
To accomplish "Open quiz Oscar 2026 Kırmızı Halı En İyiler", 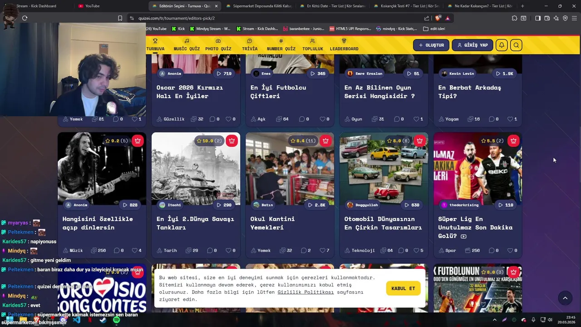I will pyautogui.click(x=190, y=92).
